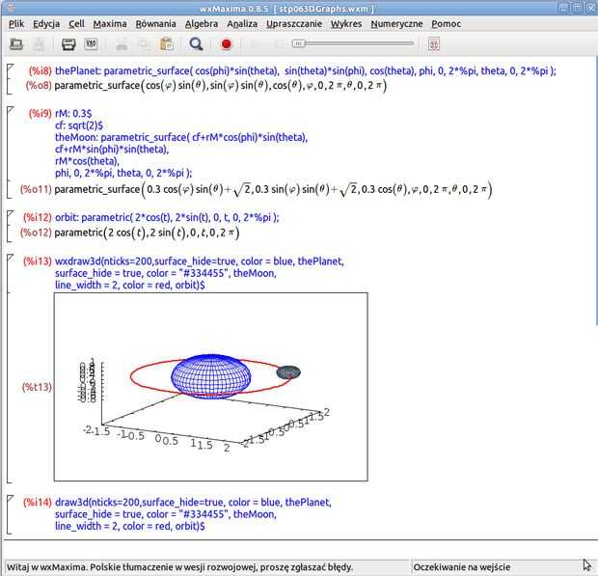Click the 'surface_hide = true' line in %i14

[x=166, y=514]
